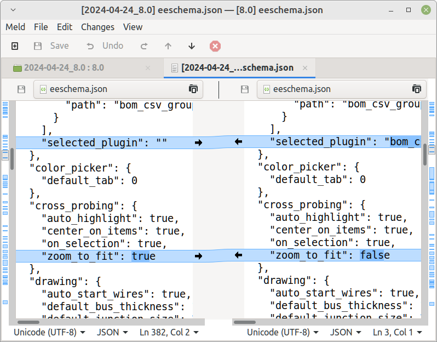437x342 pixels.
Task: Click the redo arrow icon
Action: 144,46
